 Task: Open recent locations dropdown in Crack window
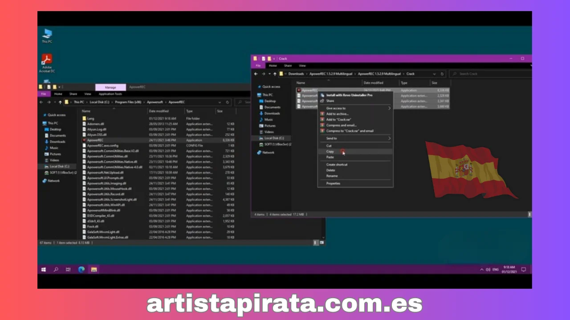coord(269,74)
